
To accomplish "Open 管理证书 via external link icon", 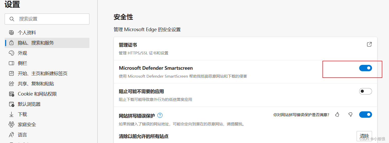I will click(369, 44).
